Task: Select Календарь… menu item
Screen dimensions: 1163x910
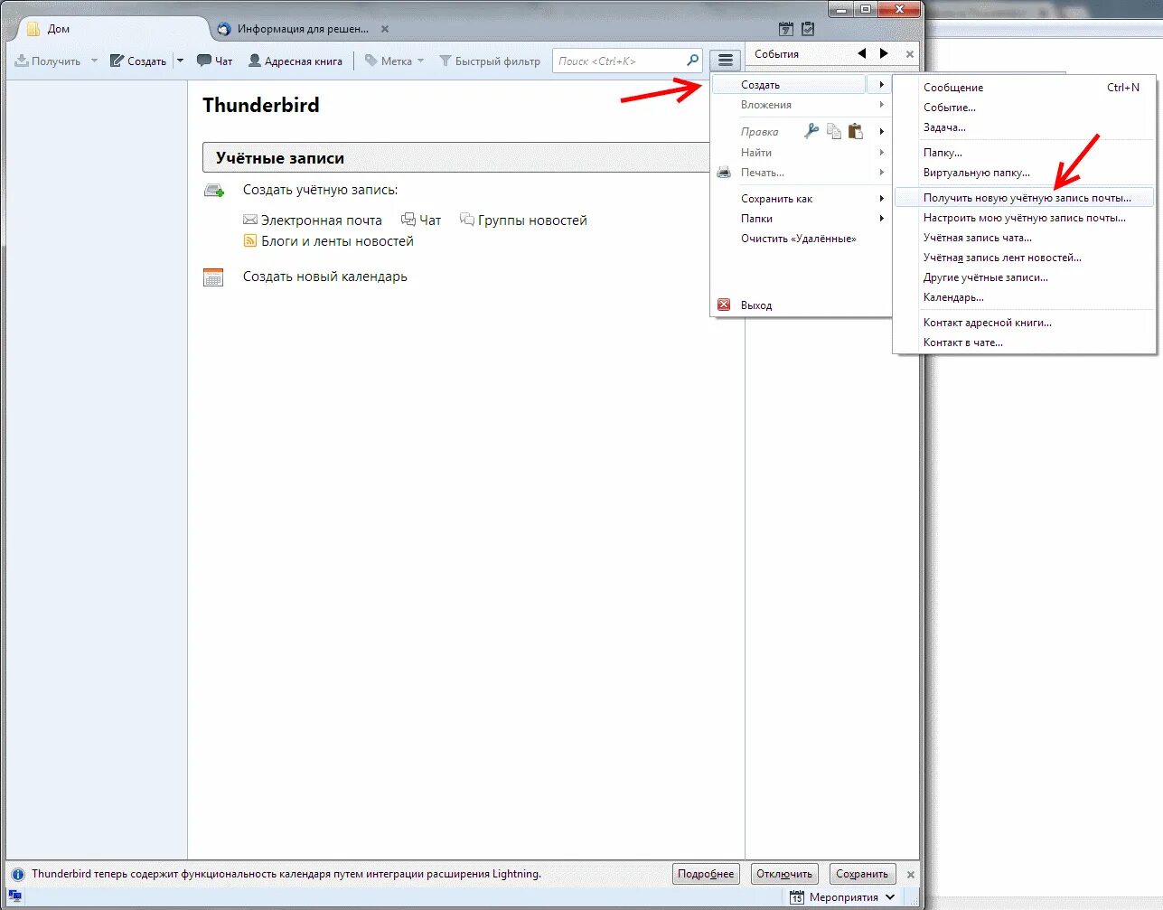Action: (1024, 297)
